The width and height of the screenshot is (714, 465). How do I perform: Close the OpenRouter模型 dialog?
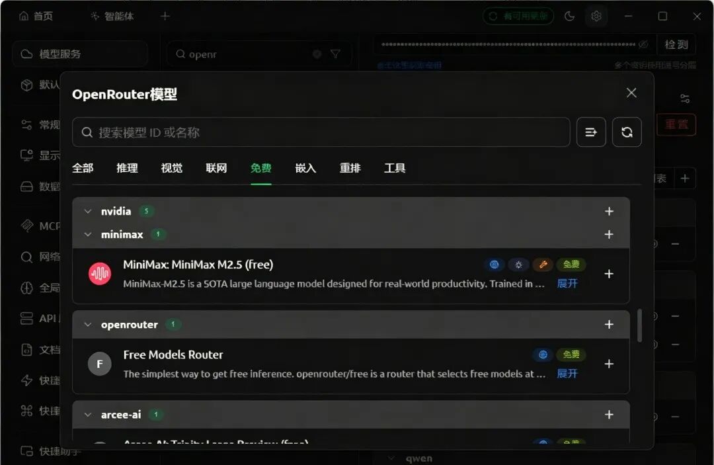pyautogui.click(x=631, y=93)
